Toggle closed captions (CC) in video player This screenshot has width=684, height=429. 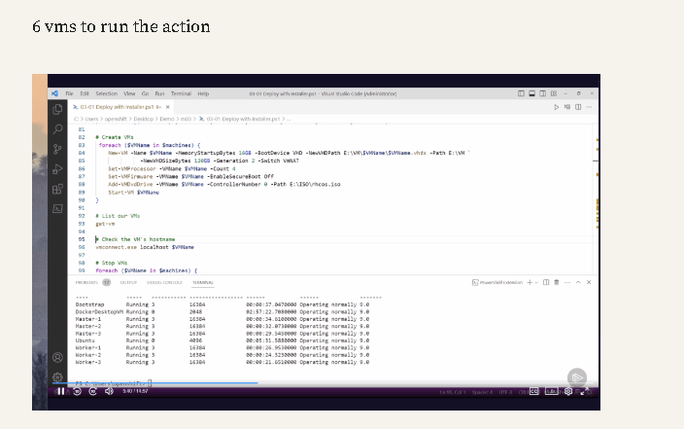534,391
